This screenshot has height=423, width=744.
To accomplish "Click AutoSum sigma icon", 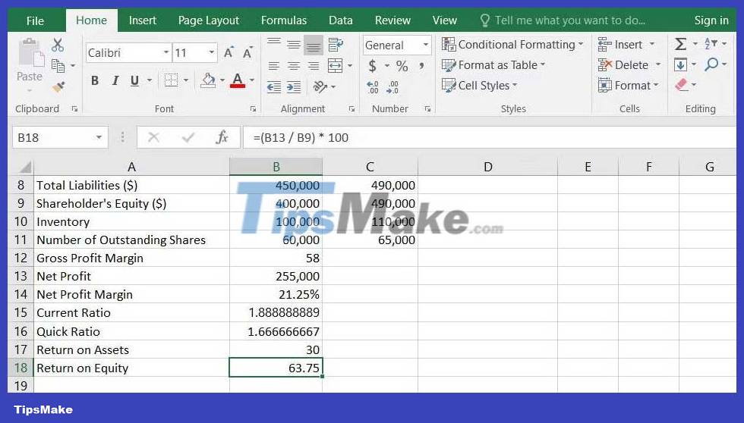I will 680,44.
